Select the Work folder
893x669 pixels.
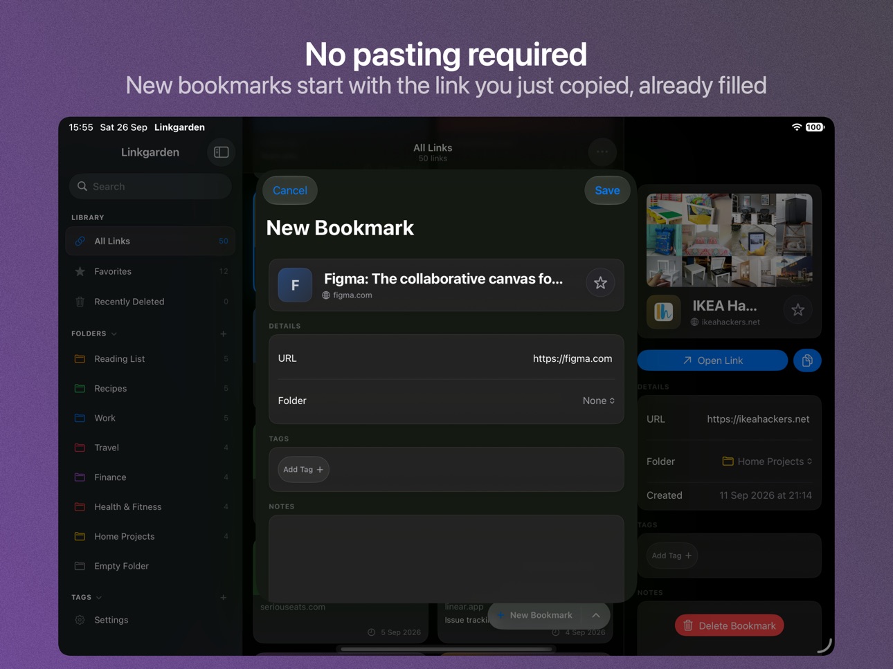(150, 418)
